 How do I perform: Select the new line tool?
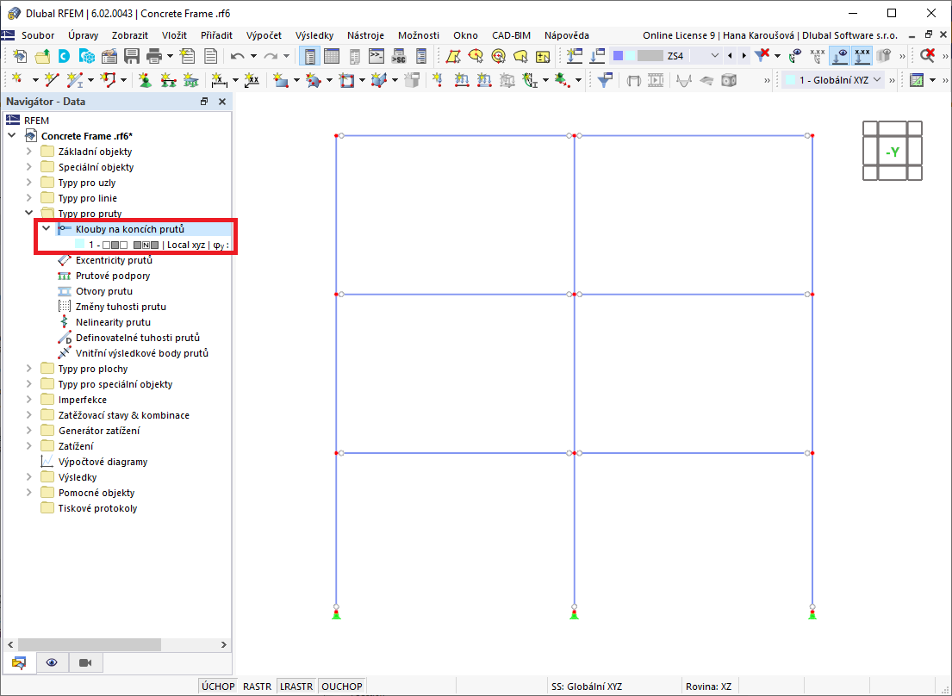tap(50, 79)
